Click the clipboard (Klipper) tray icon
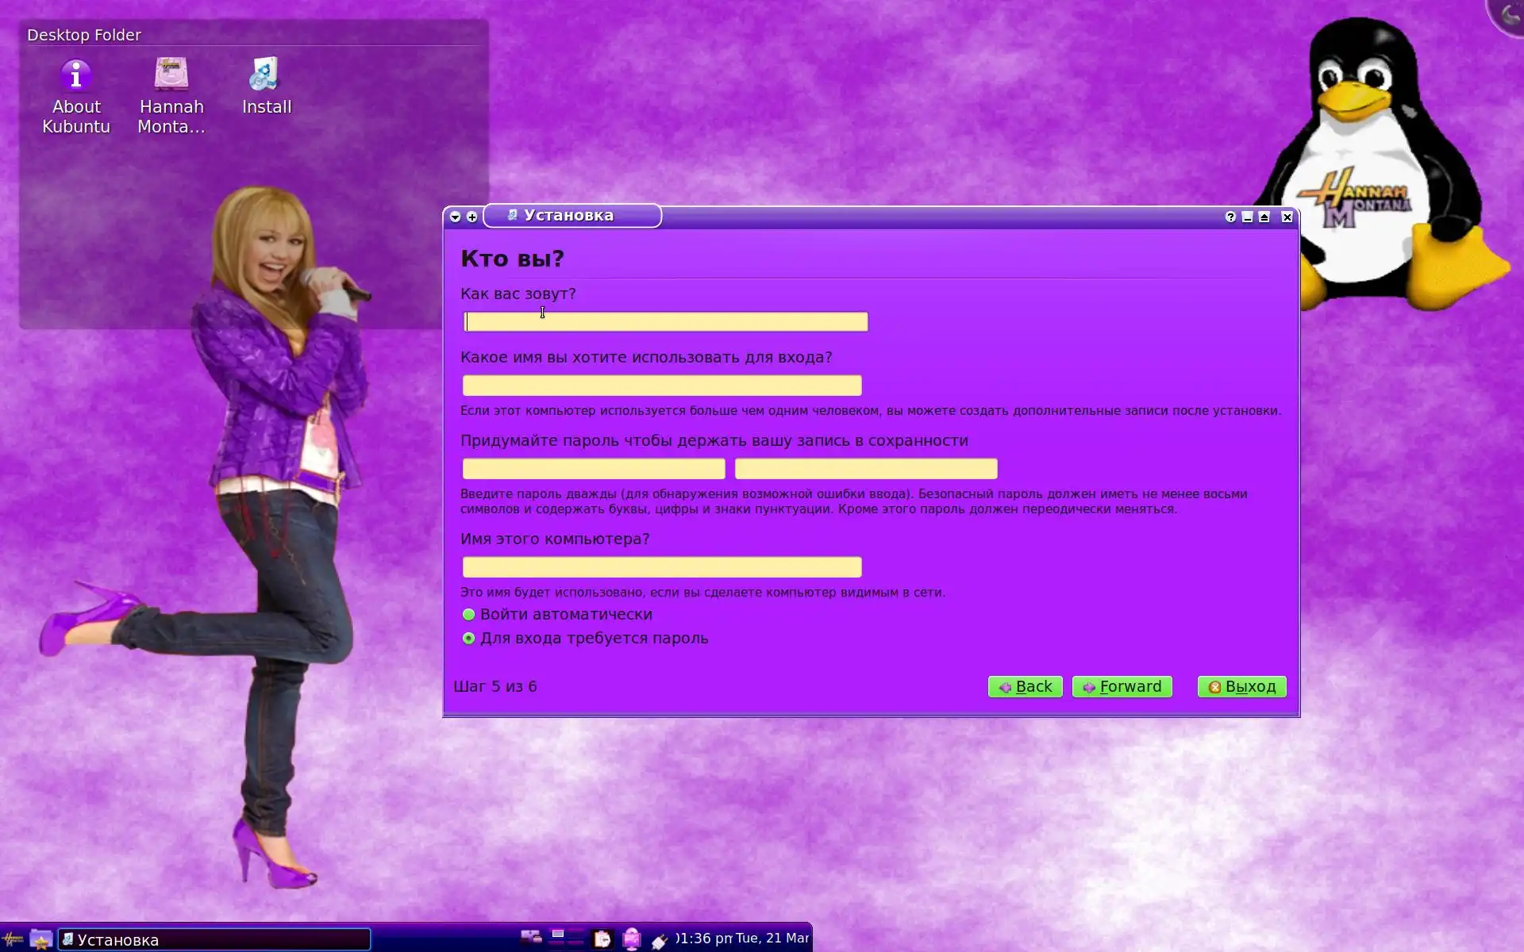This screenshot has width=1524, height=952. (x=602, y=939)
